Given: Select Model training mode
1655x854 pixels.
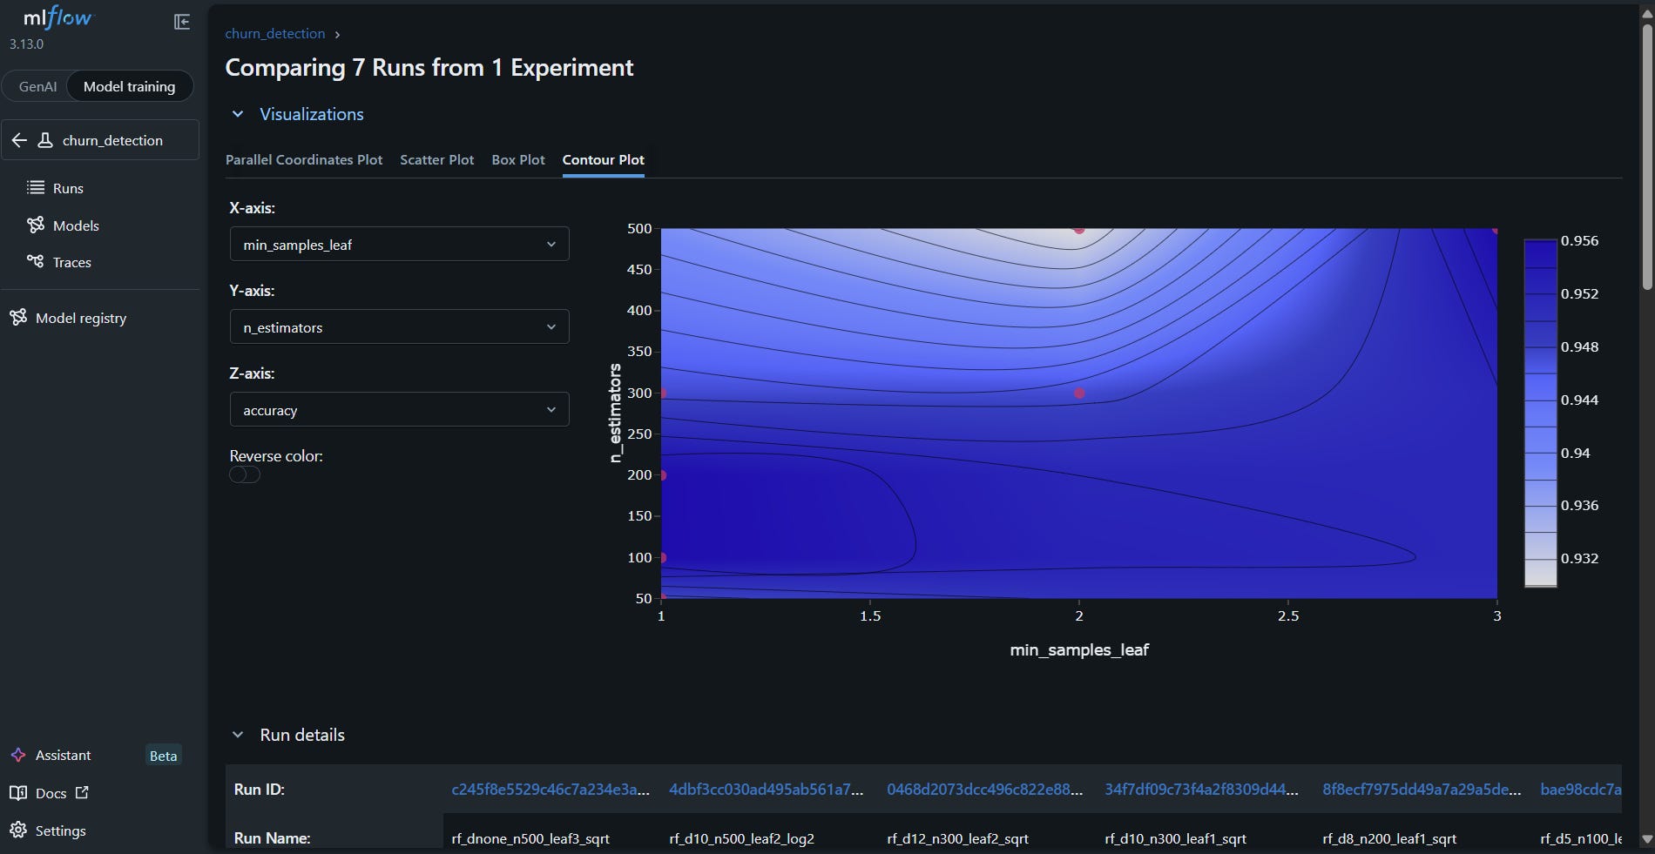Looking at the screenshot, I should [x=129, y=86].
